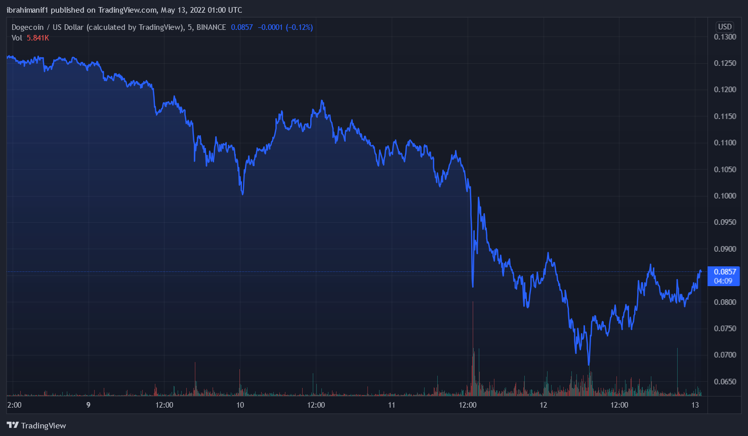This screenshot has width=748, height=436.
Task: Click the 2:00 time axis label
Action: (15, 405)
